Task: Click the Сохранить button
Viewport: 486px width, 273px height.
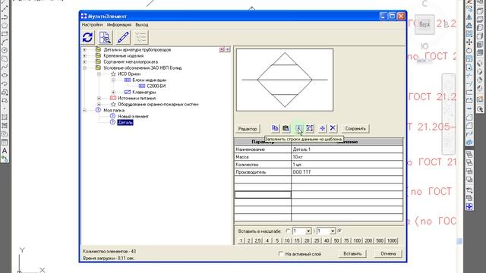Action: click(355, 128)
